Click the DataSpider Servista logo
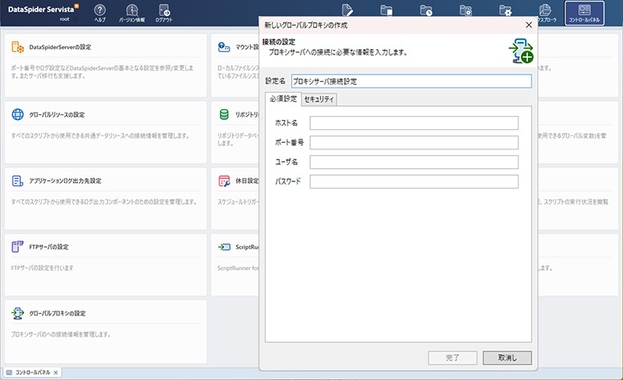The width and height of the screenshot is (623, 380). click(43, 9)
